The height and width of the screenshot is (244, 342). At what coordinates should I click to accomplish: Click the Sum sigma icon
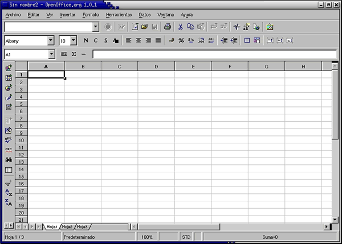[74, 54]
